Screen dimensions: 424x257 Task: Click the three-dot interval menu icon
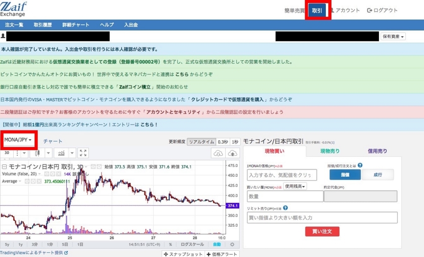[17, 153]
